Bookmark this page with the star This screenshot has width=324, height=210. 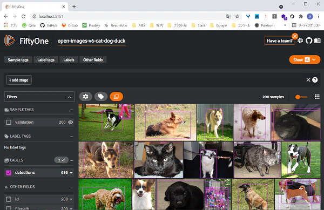[237, 17]
